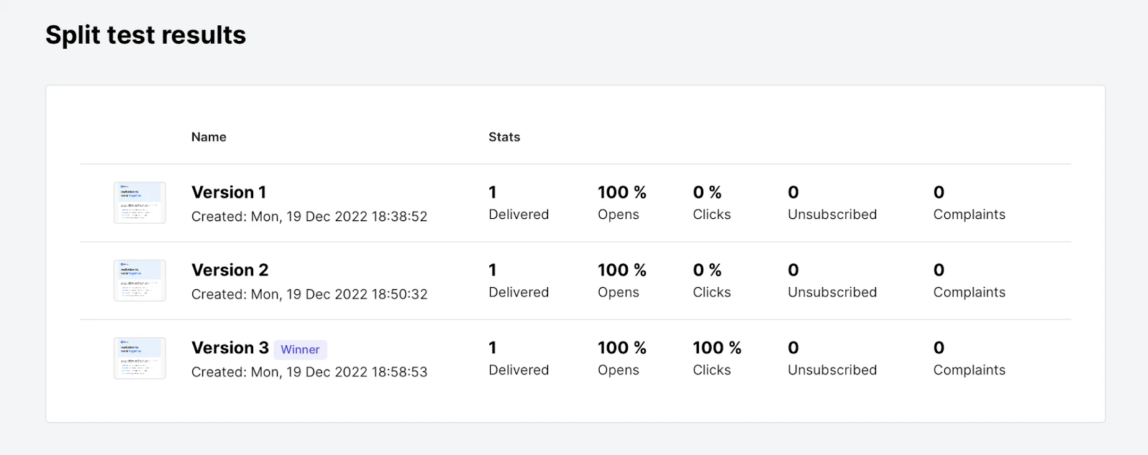Click Version 2's 100 % Opens stat
The width and height of the screenshot is (1148, 455).
pyautogui.click(x=621, y=270)
